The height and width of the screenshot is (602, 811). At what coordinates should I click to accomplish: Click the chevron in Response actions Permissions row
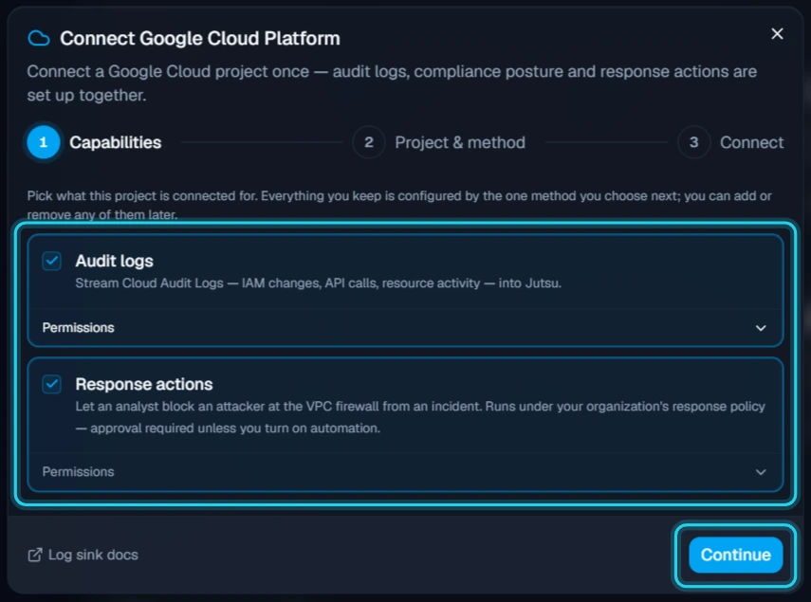coord(761,472)
